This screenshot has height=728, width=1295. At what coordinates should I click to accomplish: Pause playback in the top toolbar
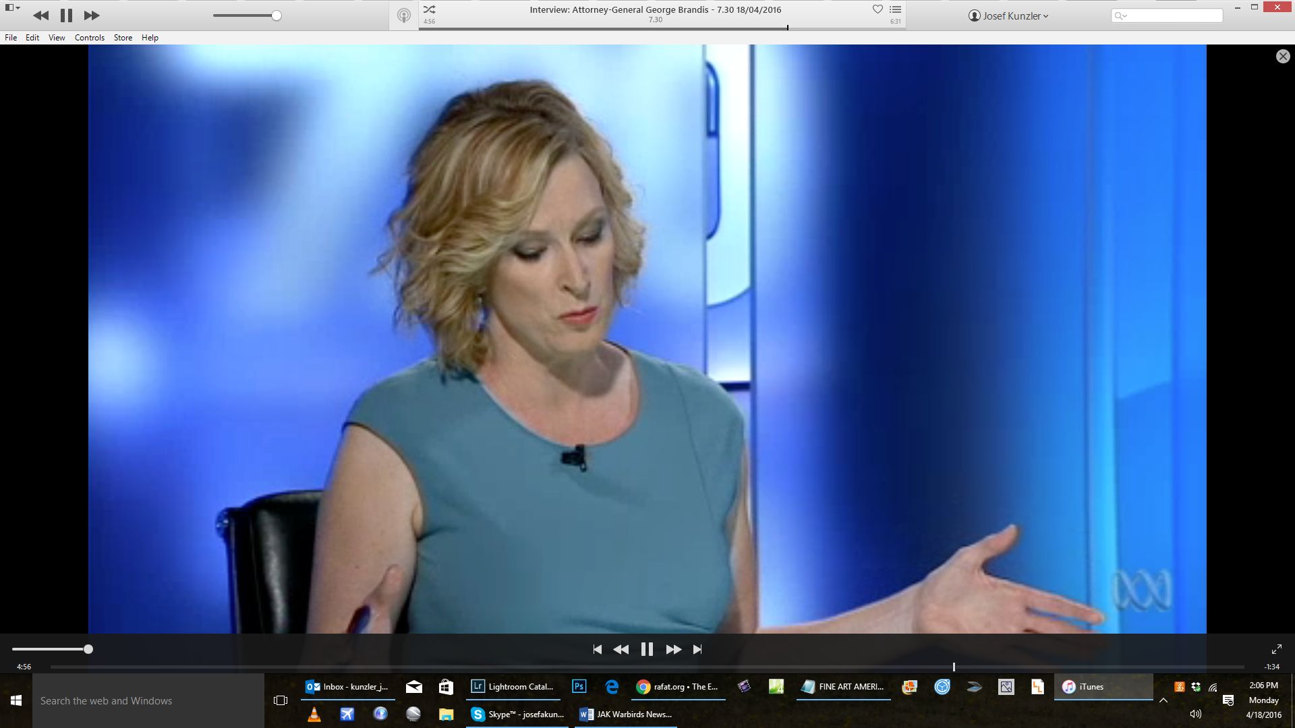66,16
